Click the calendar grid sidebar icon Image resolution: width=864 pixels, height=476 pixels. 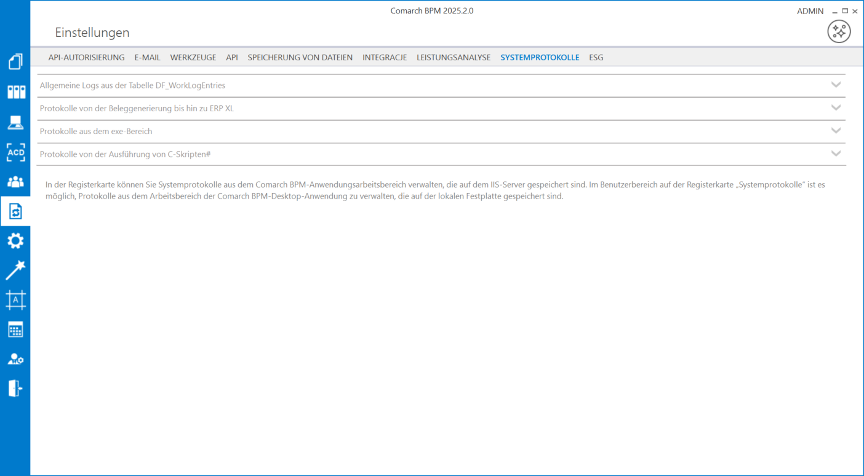[x=15, y=330]
